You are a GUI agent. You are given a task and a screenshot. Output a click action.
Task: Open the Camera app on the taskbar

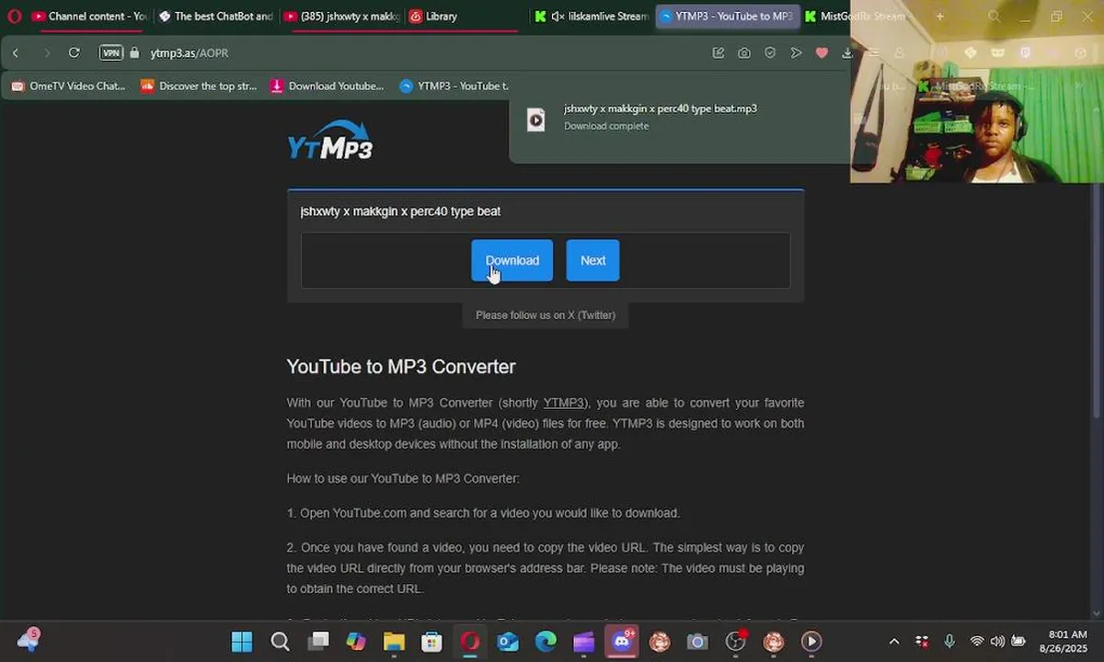(x=697, y=642)
